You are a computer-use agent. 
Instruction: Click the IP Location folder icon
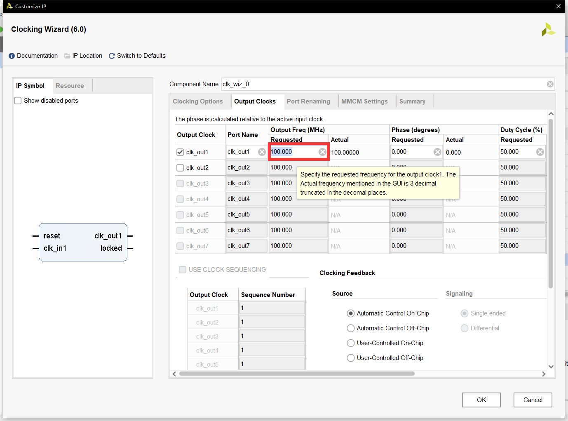[x=67, y=56]
